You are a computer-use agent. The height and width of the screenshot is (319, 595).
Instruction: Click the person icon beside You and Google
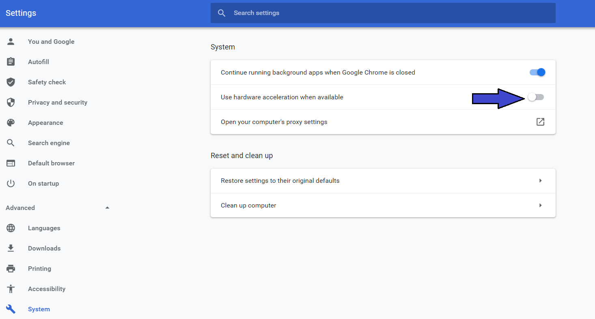tap(11, 41)
